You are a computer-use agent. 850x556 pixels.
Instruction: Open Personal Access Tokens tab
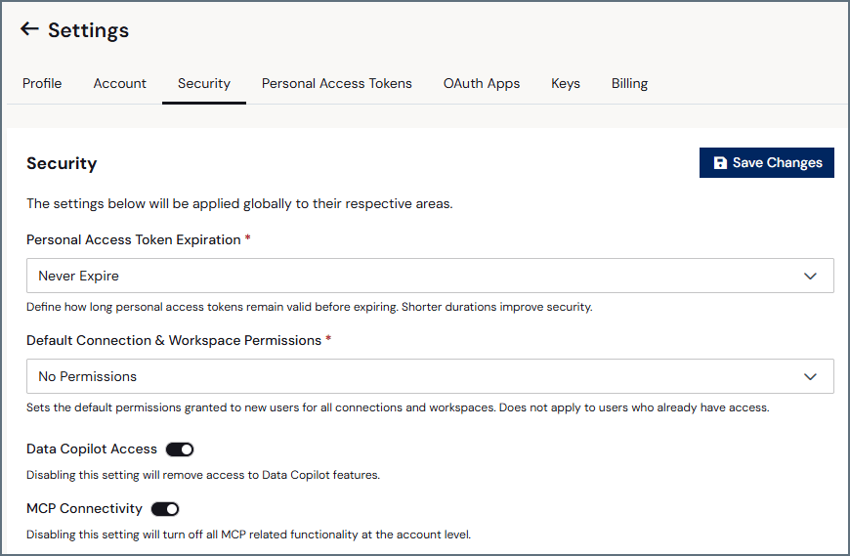[337, 83]
